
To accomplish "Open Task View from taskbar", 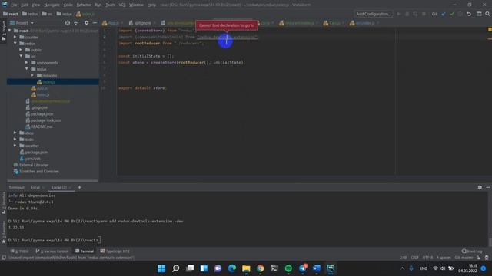I will 190,268.
